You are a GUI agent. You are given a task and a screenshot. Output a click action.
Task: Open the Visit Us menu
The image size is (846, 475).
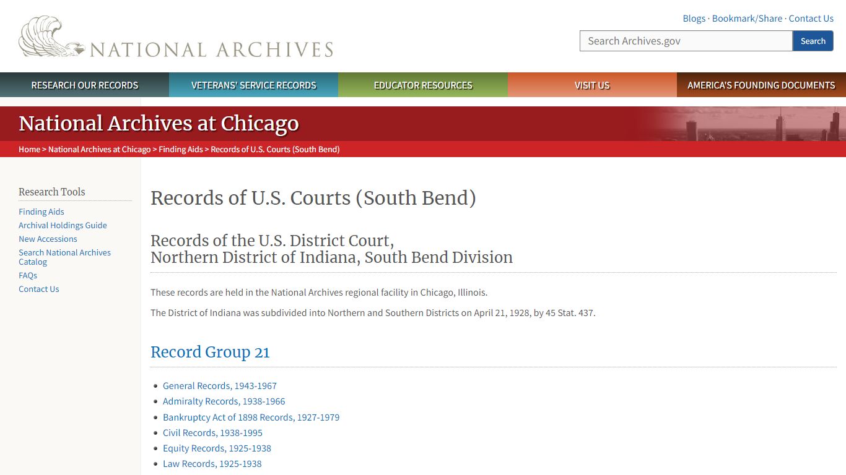coord(592,85)
